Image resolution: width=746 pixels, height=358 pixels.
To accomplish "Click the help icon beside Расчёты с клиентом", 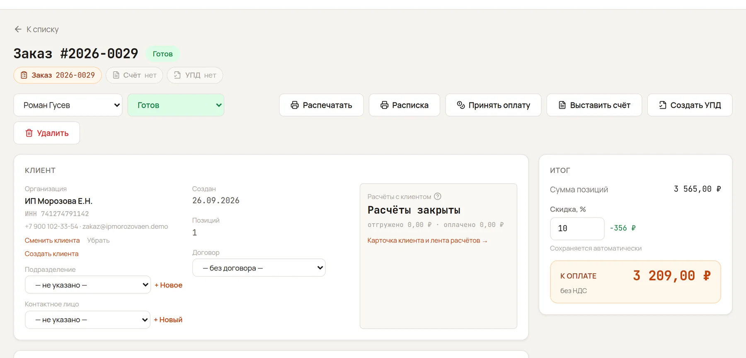I will [437, 196].
